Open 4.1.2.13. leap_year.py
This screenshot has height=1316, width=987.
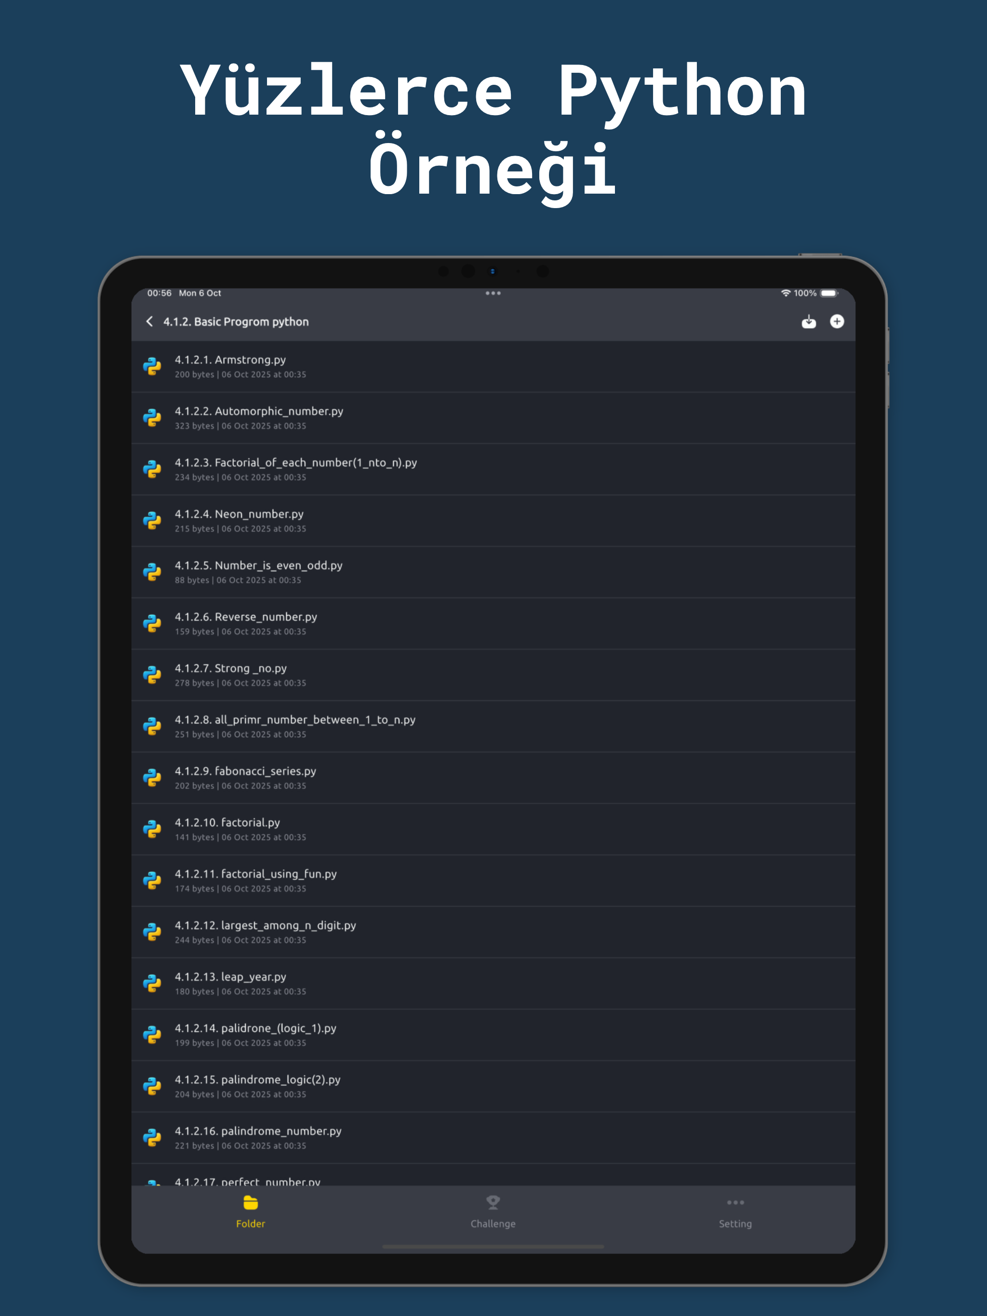pos(493,984)
